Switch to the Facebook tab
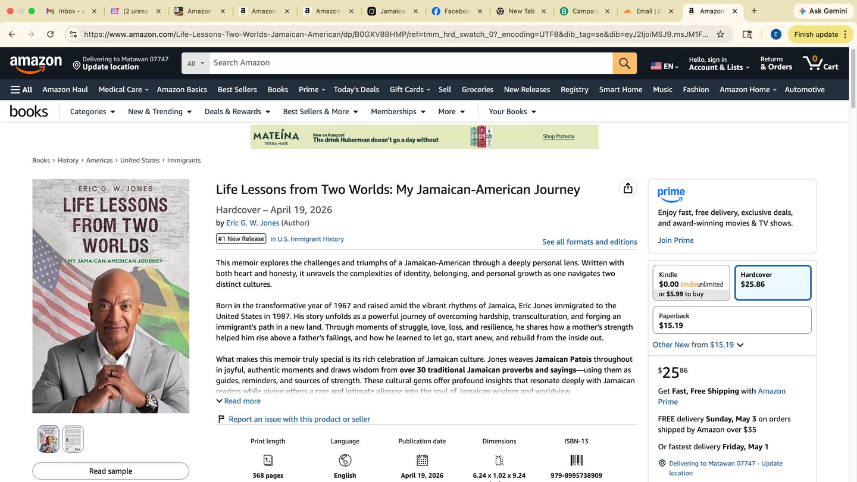857x482 pixels. pyautogui.click(x=458, y=11)
